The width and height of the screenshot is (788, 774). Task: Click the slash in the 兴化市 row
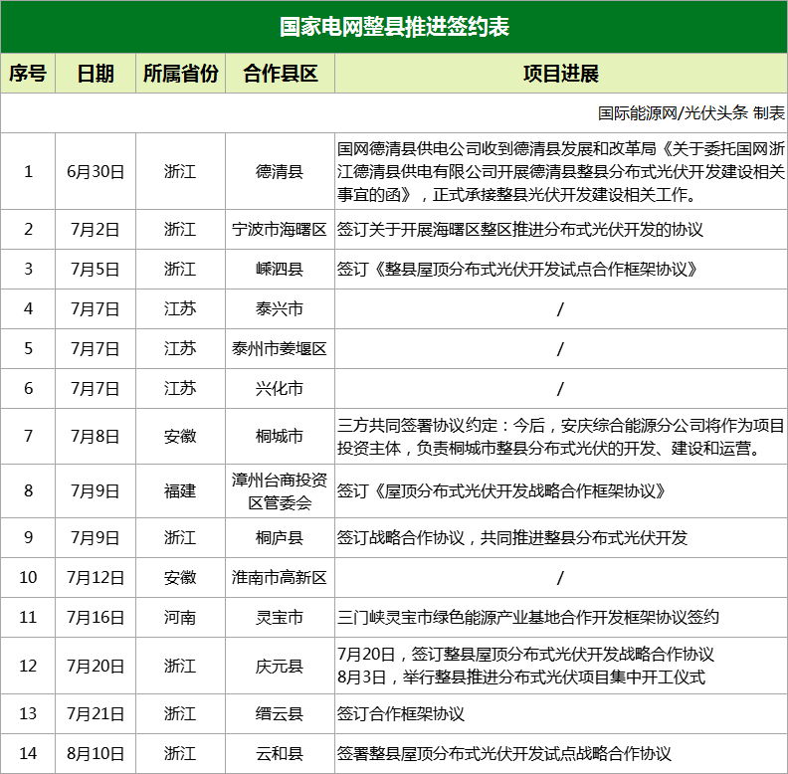click(560, 389)
